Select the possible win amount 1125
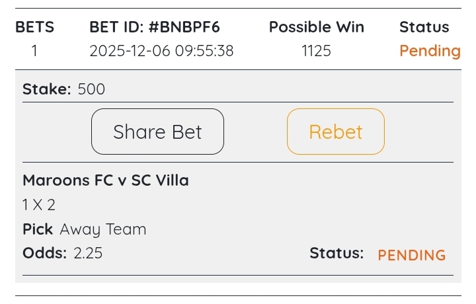 click(316, 51)
